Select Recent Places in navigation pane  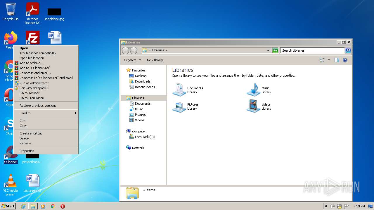145,87
